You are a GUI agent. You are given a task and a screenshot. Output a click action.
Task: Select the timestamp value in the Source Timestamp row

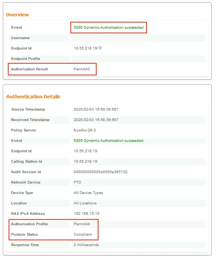coord(96,110)
